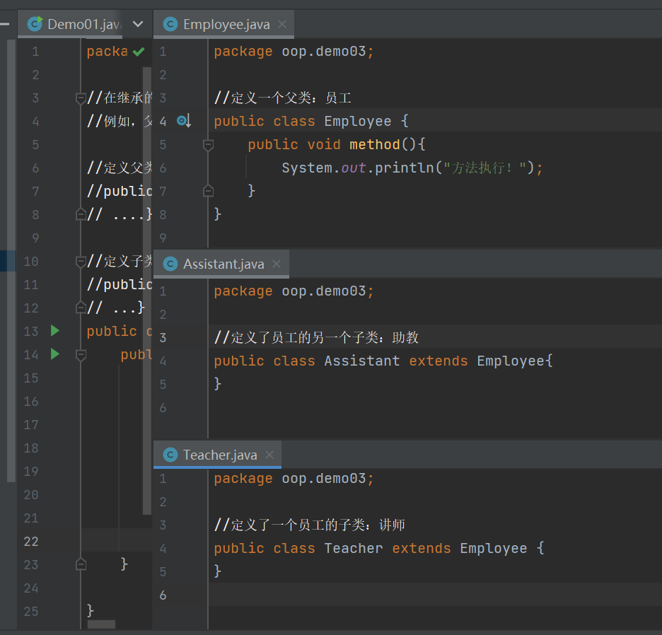Click the Assistant.java class file icon

click(170, 264)
